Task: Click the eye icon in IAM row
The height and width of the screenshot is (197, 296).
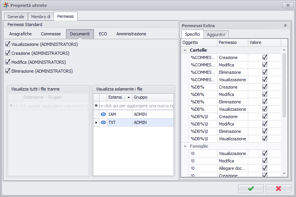Action: pos(103,114)
